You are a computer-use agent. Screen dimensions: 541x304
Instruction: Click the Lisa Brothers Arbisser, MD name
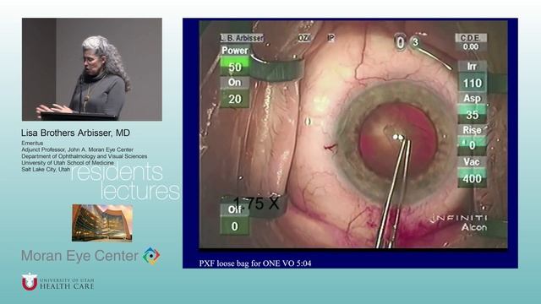point(75,133)
